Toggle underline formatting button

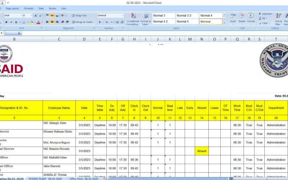[16, 22]
